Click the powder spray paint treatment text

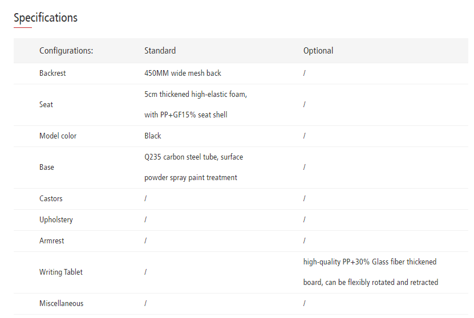[191, 178]
